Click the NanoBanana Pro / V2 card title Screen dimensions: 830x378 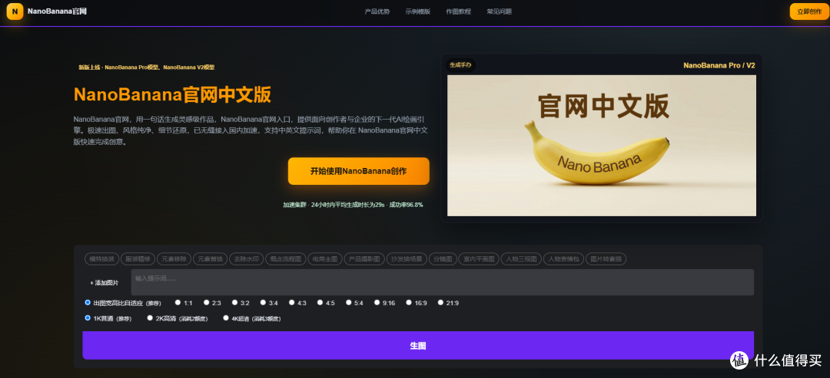coord(719,65)
